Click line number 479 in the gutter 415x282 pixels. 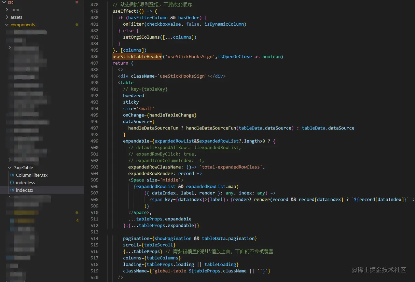coord(94,11)
